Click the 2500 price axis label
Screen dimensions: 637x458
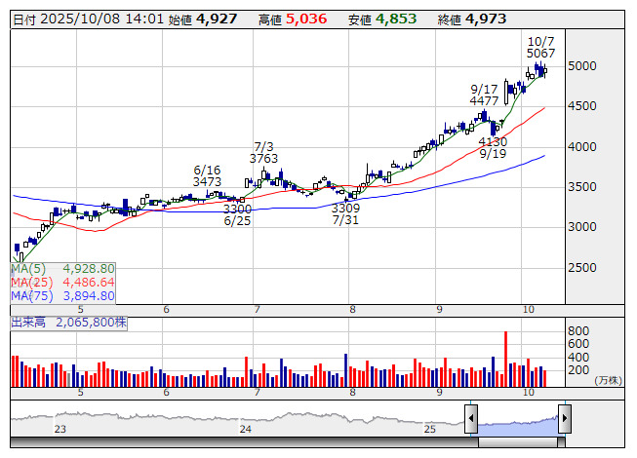(582, 268)
